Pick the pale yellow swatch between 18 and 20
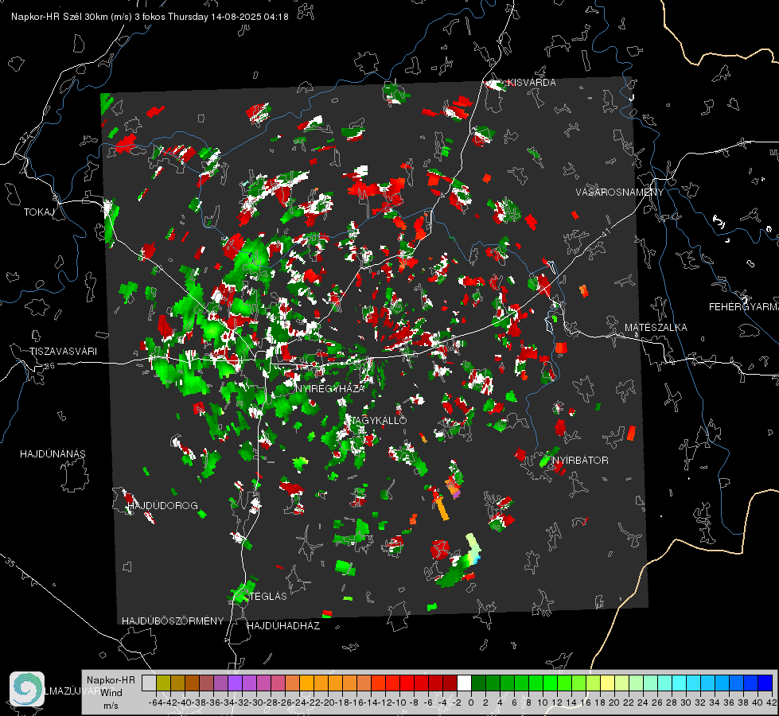This screenshot has height=716, width=779. tap(607, 683)
